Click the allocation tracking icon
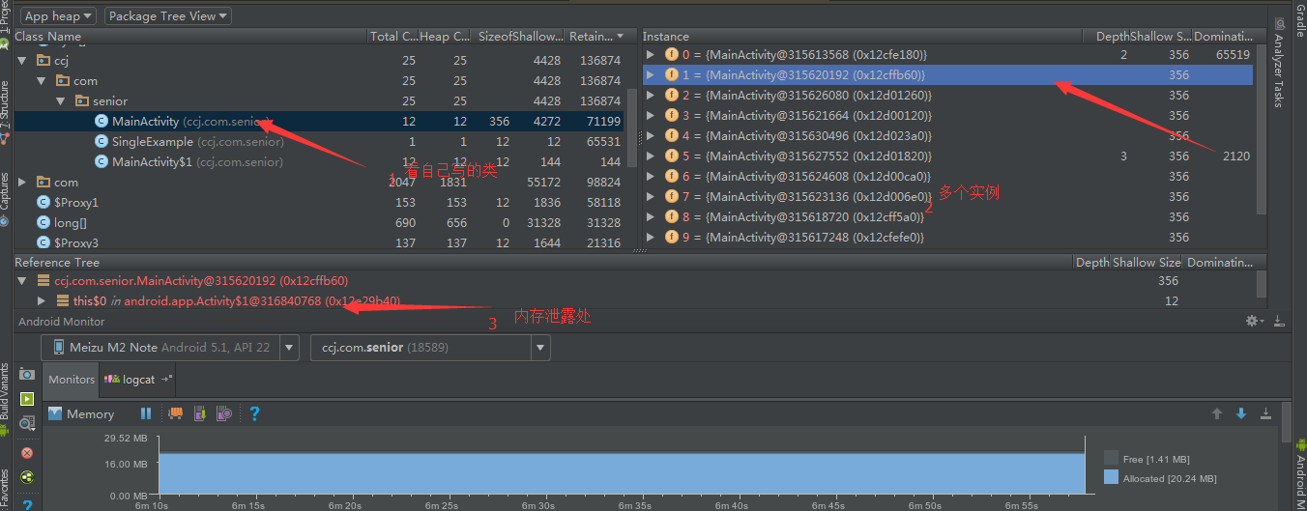The image size is (1307, 511). click(x=224, y=413)
